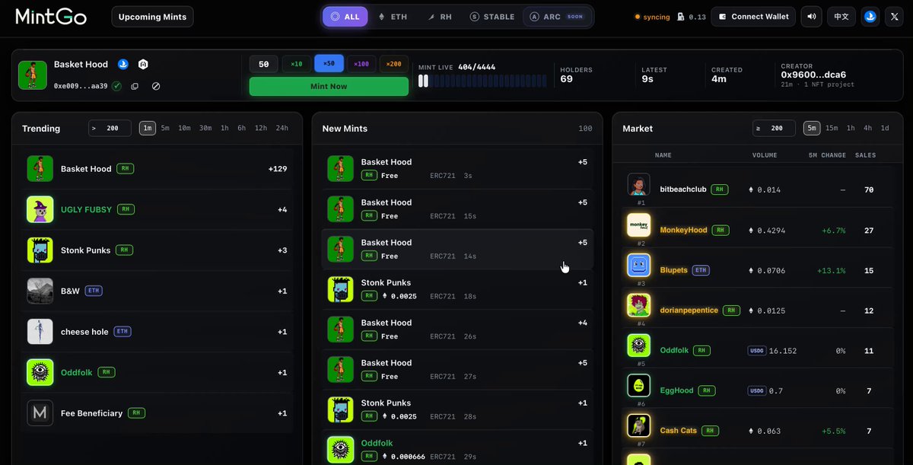Viewport: 913px width, 465px height.
Task: Select the ×10 mint quantity multiplier
Action: click(x=297, y=64)
